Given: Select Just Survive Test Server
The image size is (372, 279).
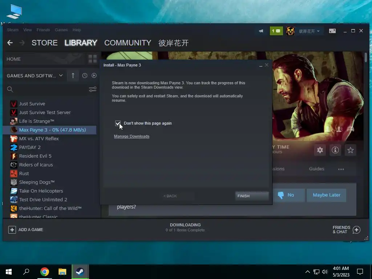Looking at the screenshot, I should pyautogui.click(x=50, y=113).
